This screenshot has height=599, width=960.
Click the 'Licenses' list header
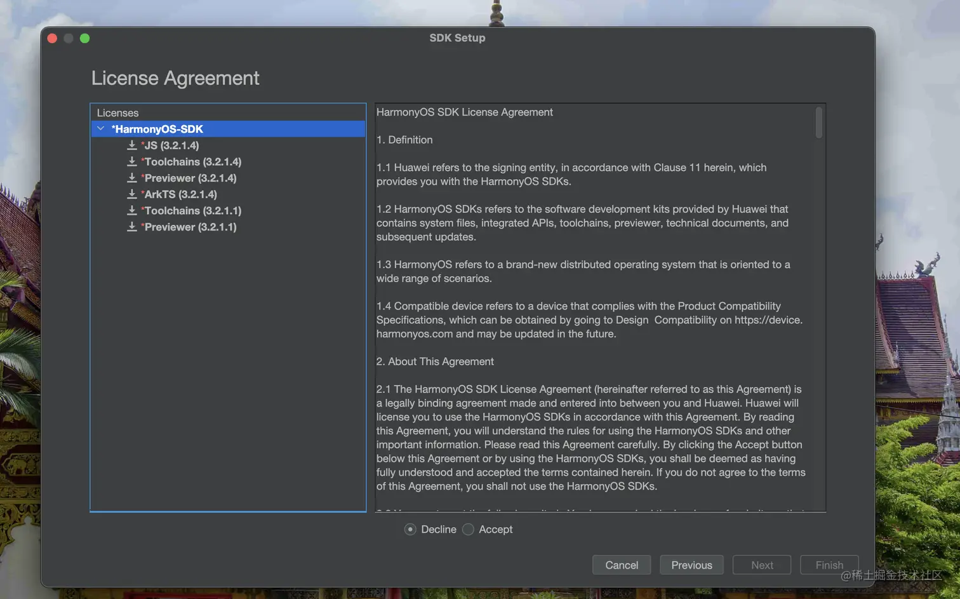coord(117,112)
